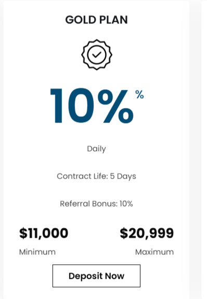Click the Contract Life text

pos(83,176)
